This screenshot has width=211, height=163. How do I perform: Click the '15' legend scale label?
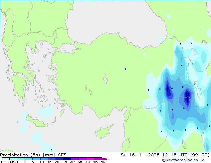(49, 162)
